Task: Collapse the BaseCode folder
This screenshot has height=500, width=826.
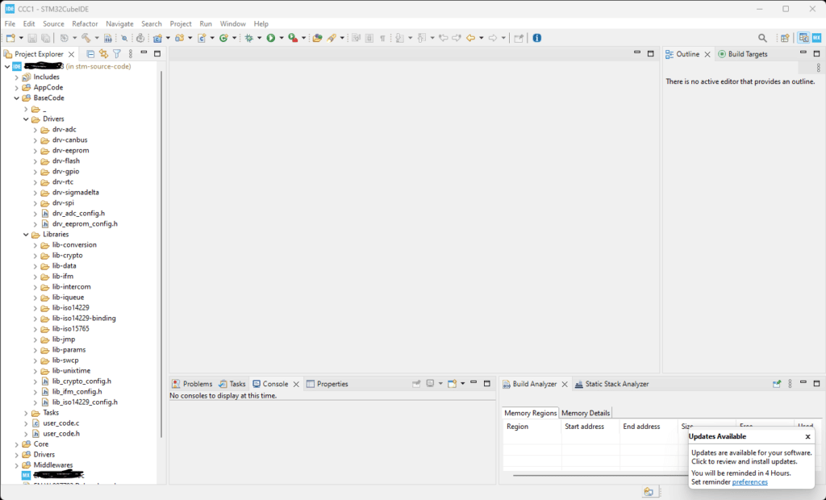Action: 16,98
